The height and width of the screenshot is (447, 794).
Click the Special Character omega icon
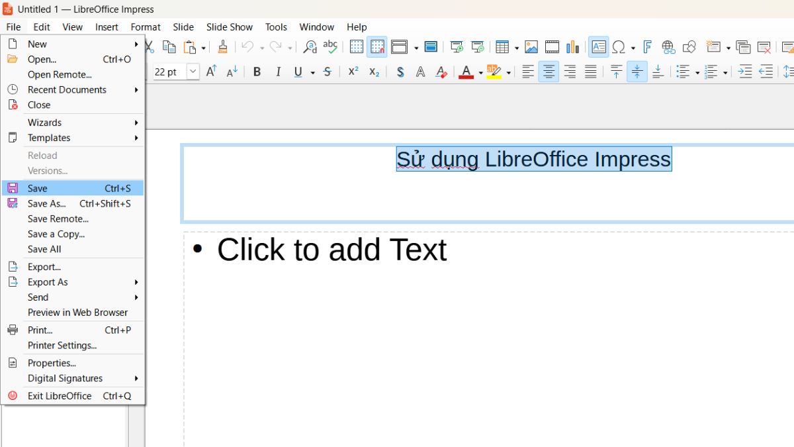point(619,47)
